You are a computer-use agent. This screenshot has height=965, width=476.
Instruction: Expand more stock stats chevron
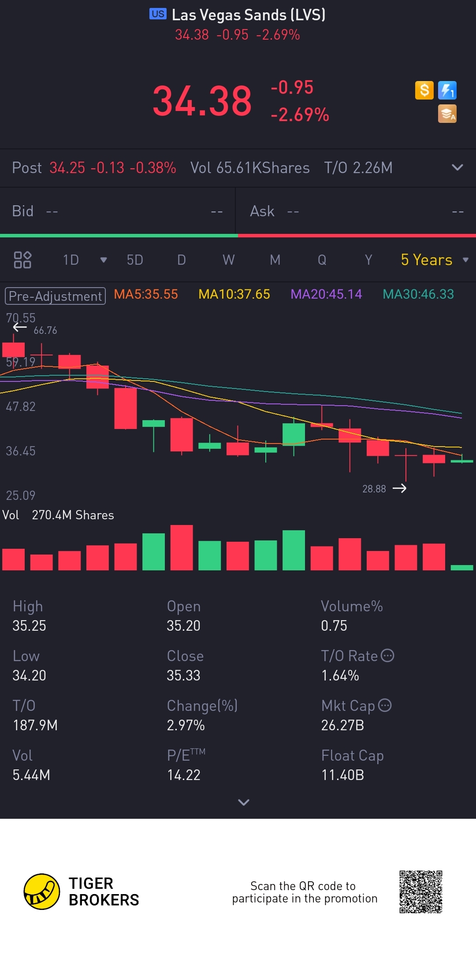244,802
